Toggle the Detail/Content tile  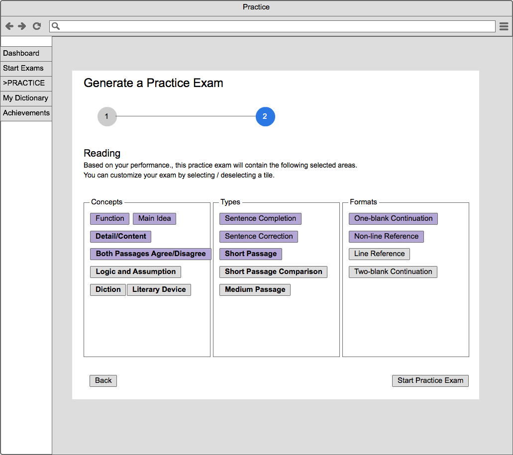pos(121,236)
